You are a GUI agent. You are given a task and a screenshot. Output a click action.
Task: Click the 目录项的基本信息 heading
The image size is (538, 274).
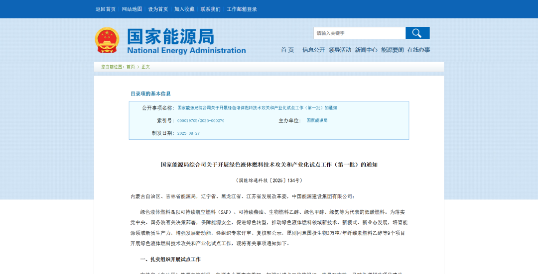click(150, 93)
